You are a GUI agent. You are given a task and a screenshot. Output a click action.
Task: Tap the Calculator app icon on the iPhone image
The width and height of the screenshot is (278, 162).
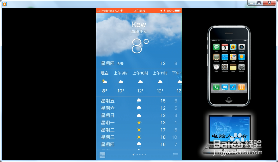click(x=225, y=67)
